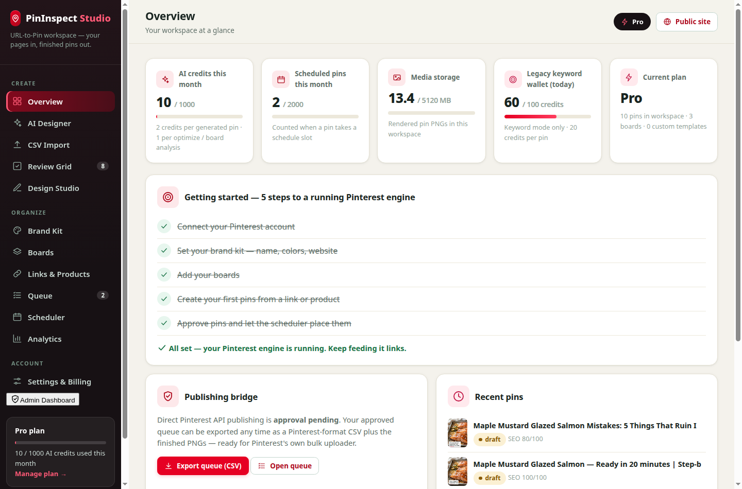Click the 'All set' completion message
This screenshot has width=742, height=489.
(x=282, y=348)
